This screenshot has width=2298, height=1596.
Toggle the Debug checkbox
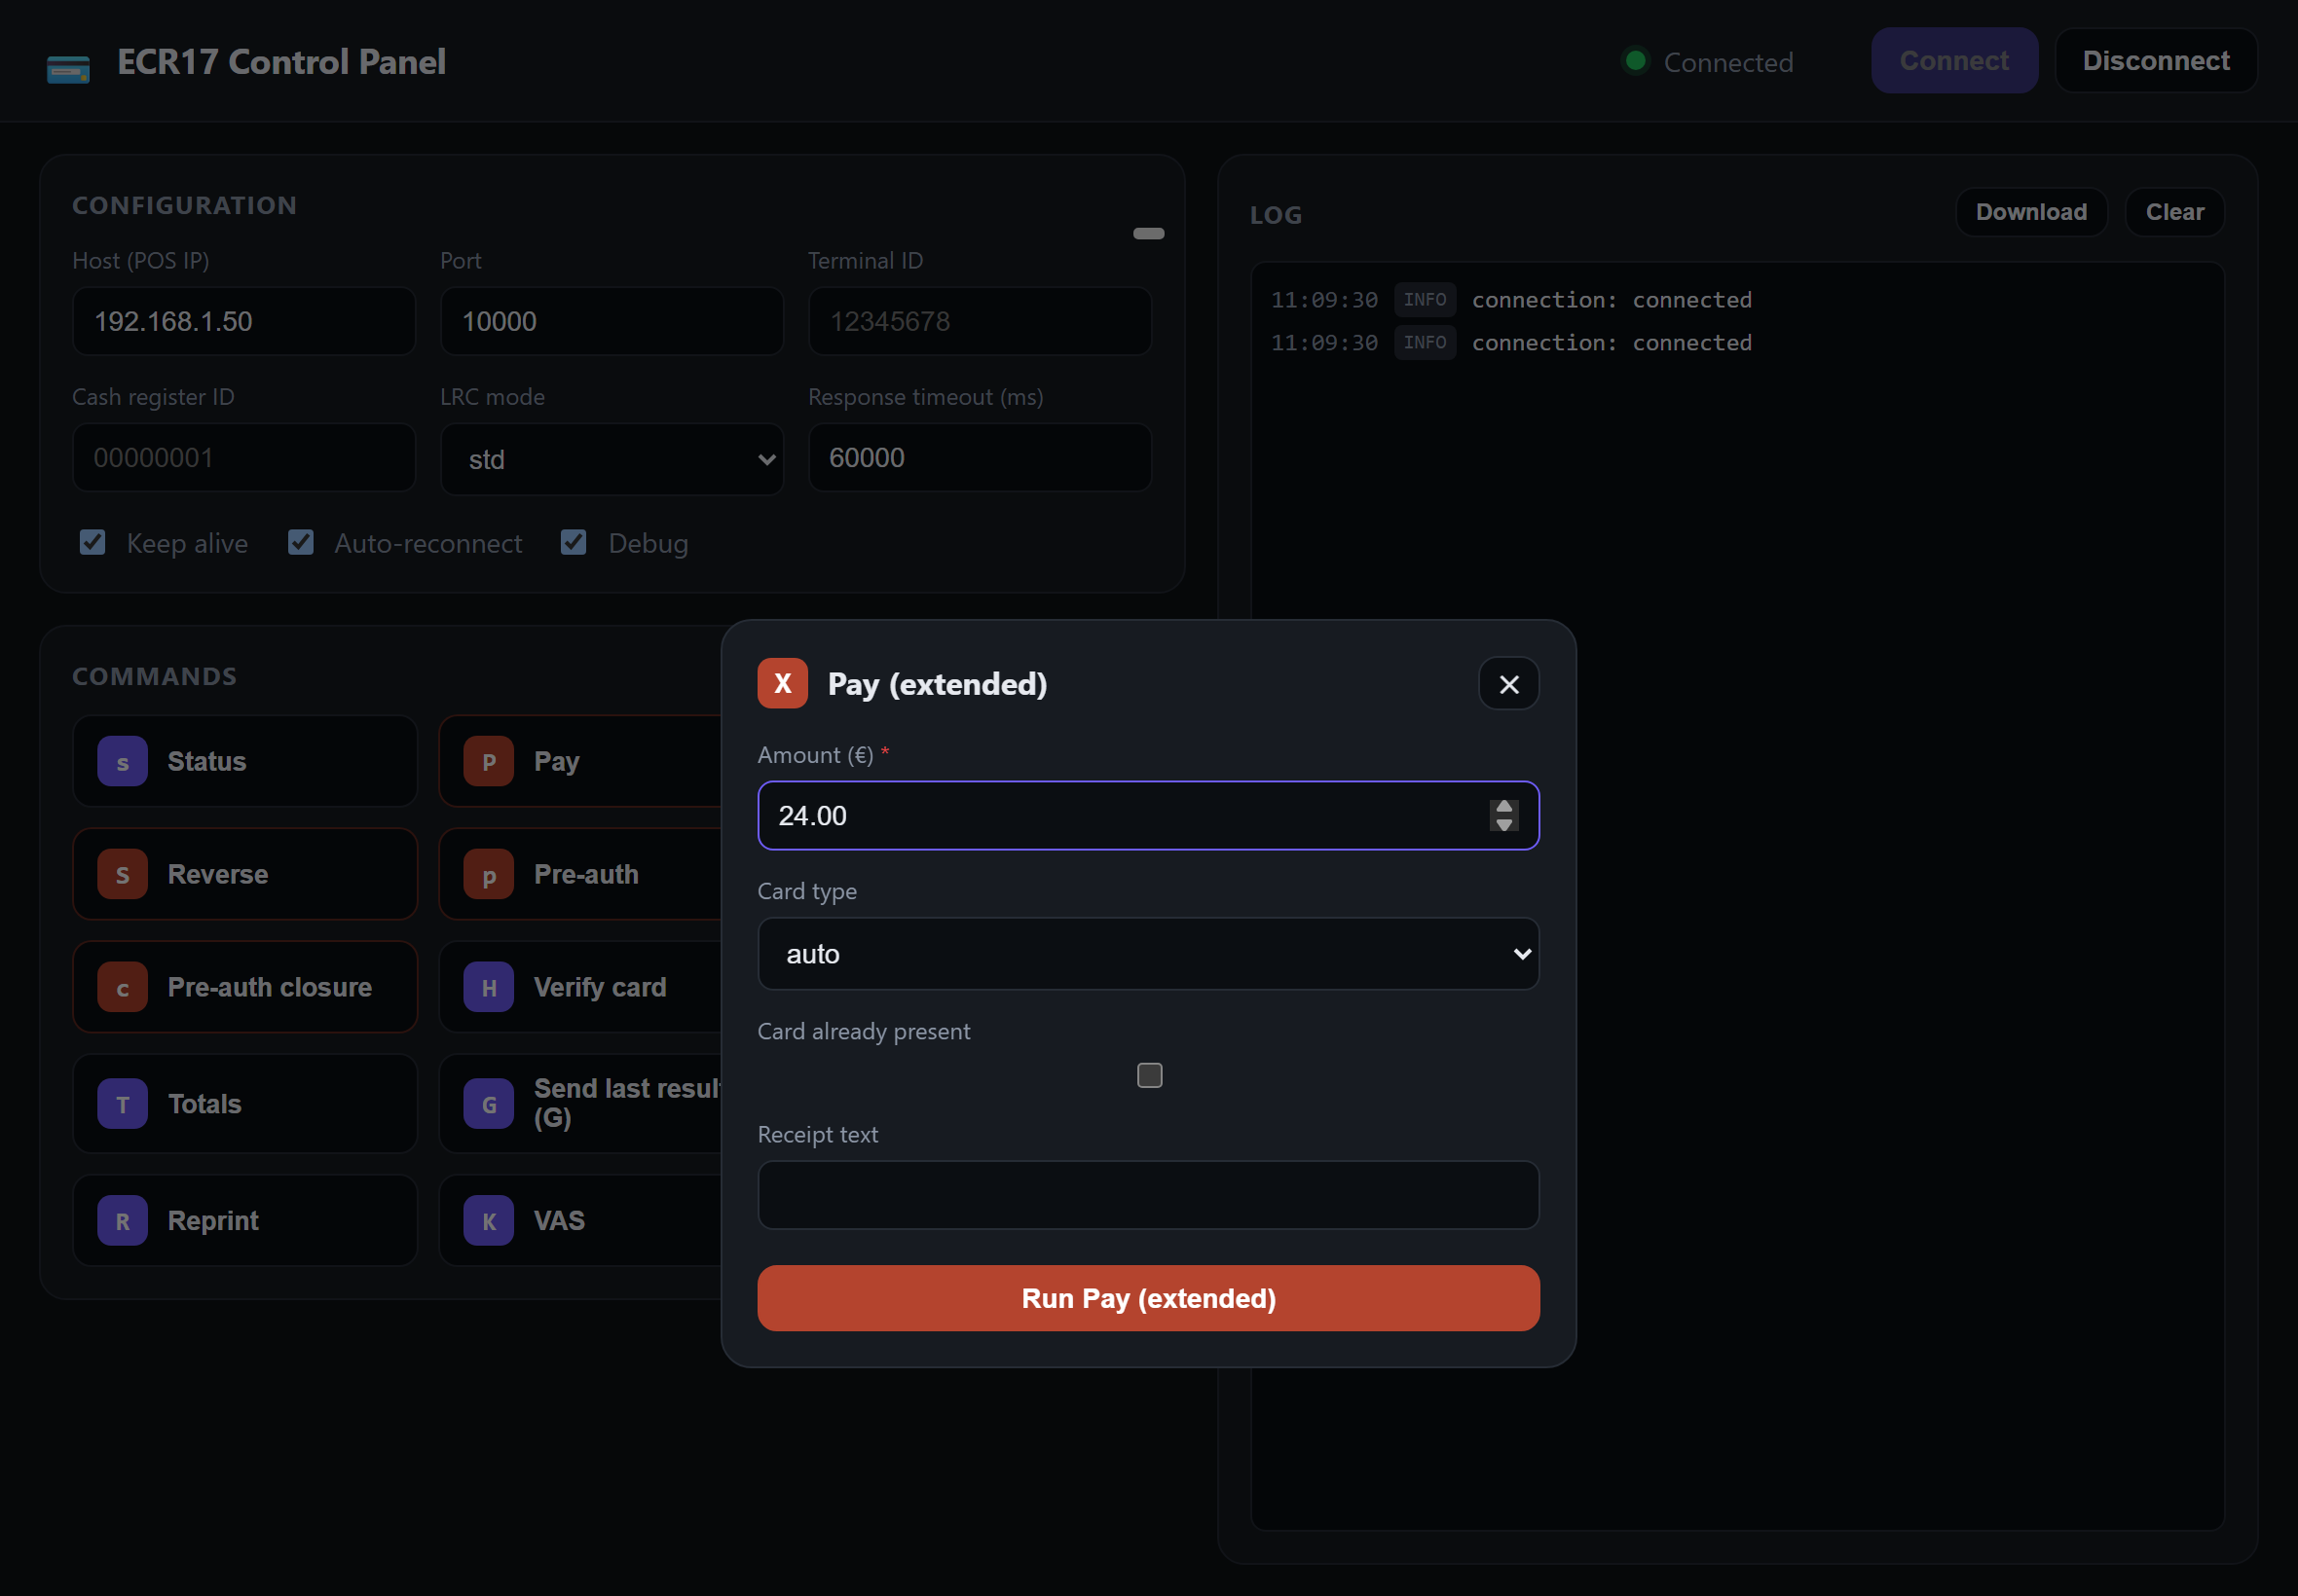tap(574, 542)
